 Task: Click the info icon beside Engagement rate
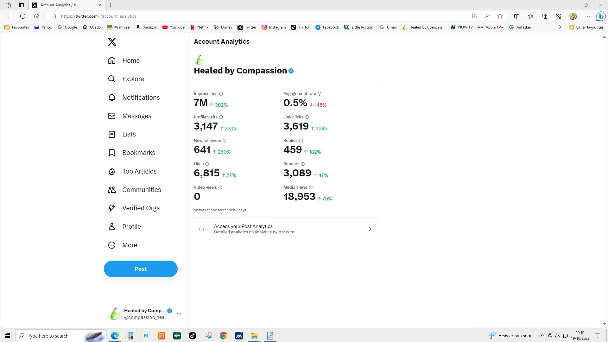coord(320,94)
